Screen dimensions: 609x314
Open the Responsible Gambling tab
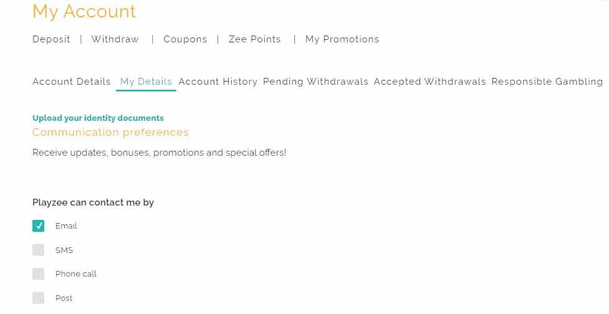pos(547,82)
